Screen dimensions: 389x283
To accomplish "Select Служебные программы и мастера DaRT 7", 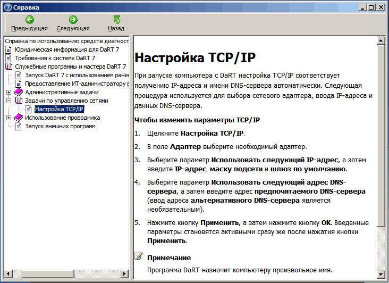I will point(71,66).
